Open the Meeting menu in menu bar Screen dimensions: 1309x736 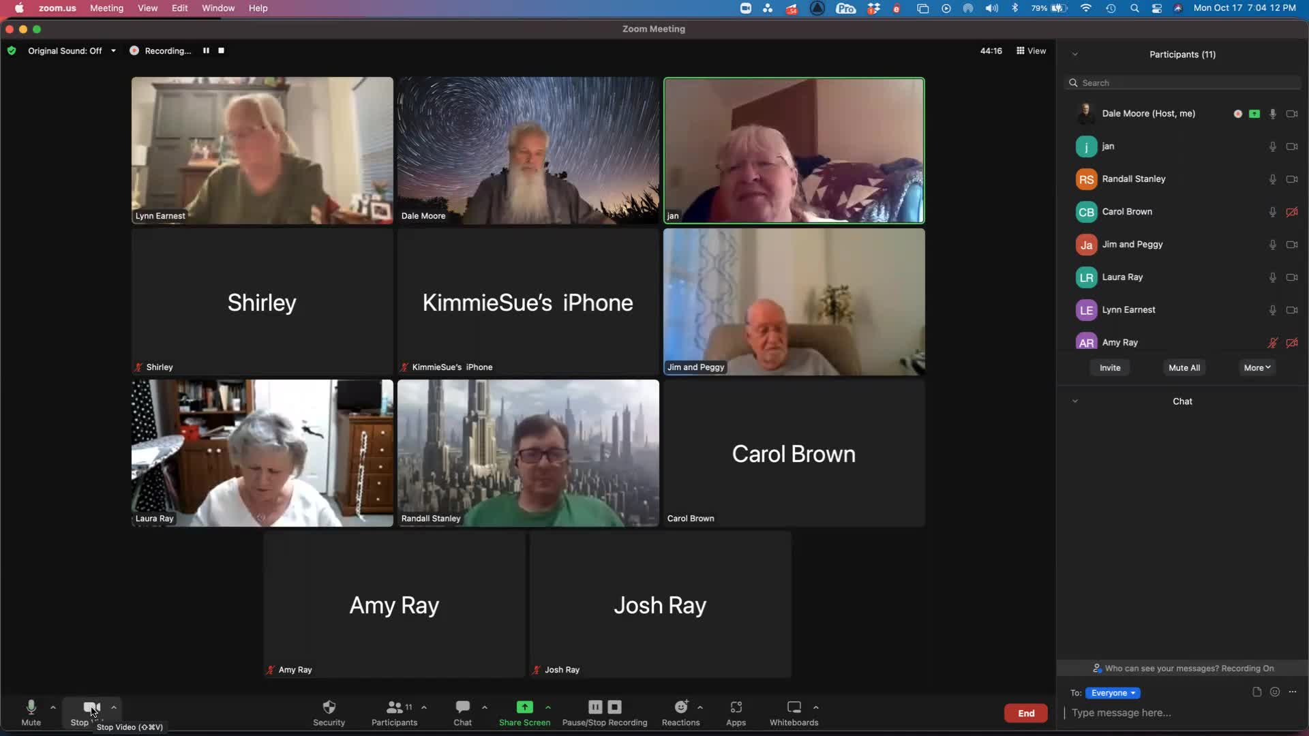pyautogui.click(x=106, y=8)
